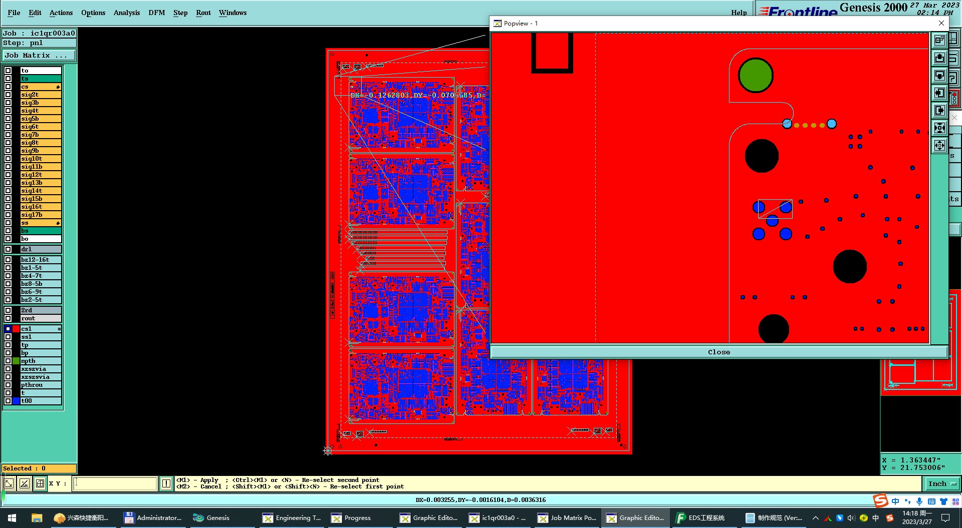Image resolution: width=962 pixels, height=528 pixels.
Task: Select layer sig17b in the layer list
Action: tap(41, 215)
